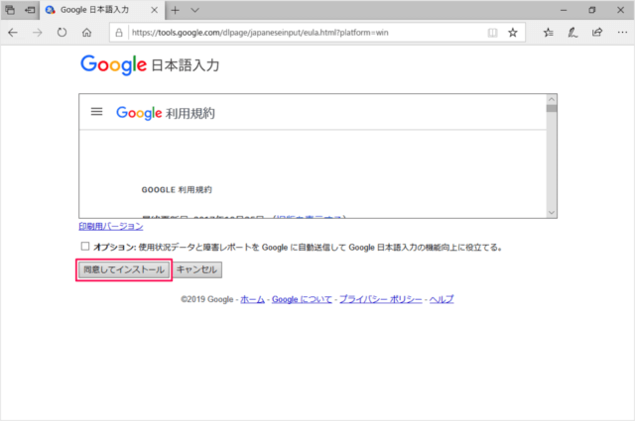This screenshot has width=635, height=421.
Task: Show tab previews chevron
Action: pyautogui.click(x=194, y=10)
